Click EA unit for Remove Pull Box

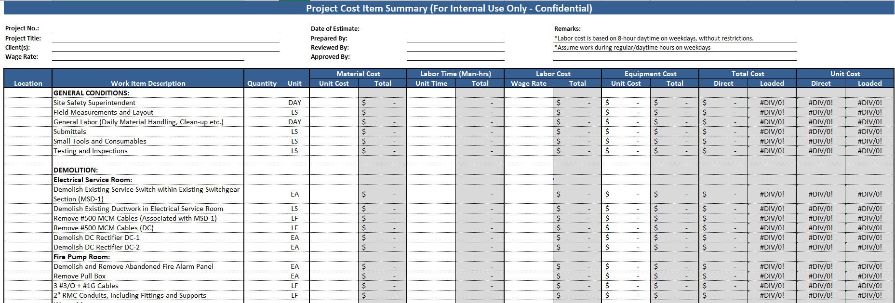[294, 276]
